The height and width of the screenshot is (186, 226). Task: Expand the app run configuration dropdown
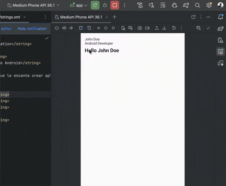[79, 5]
